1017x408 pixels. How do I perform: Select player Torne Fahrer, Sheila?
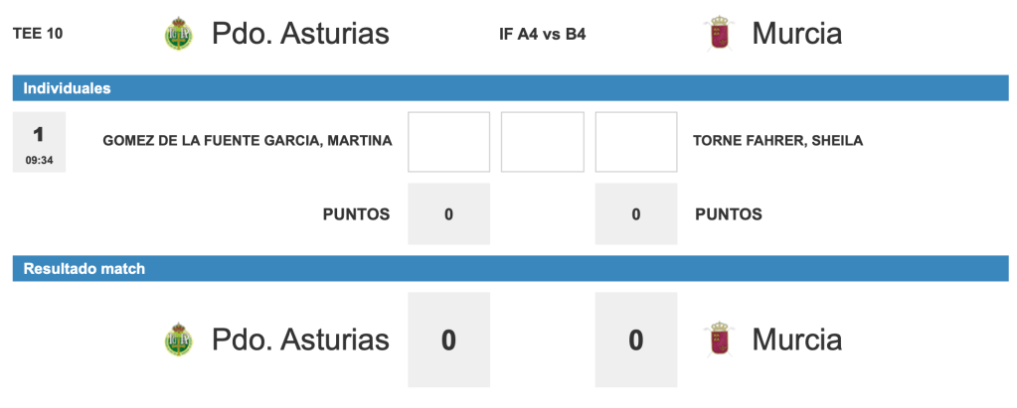coord(777,141)
